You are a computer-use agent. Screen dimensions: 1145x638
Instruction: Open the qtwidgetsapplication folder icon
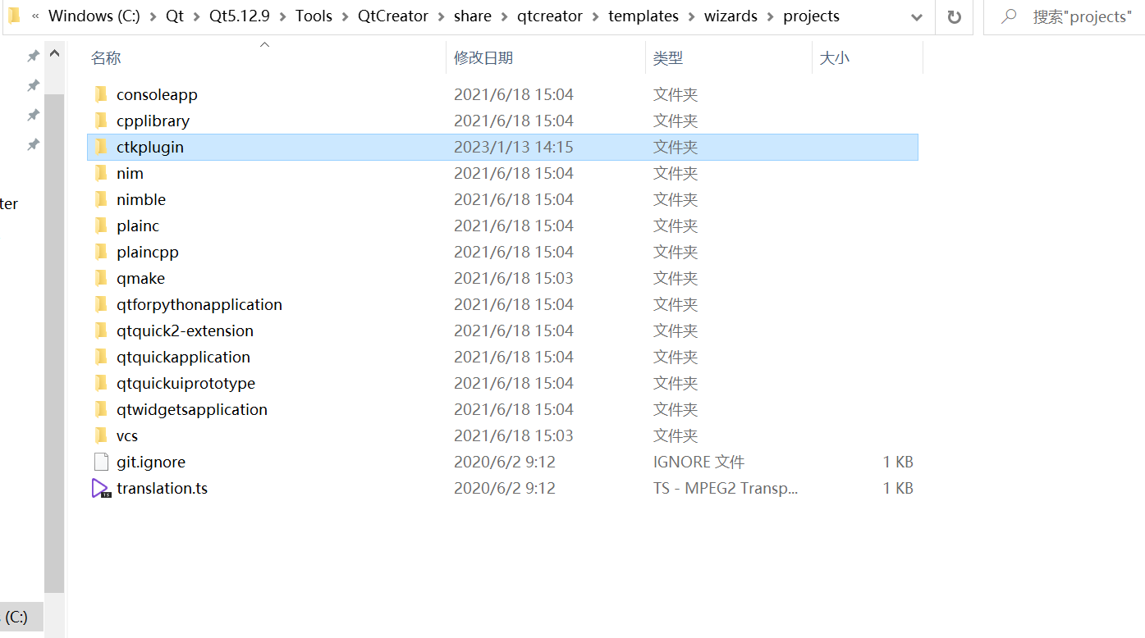point(100,408)
